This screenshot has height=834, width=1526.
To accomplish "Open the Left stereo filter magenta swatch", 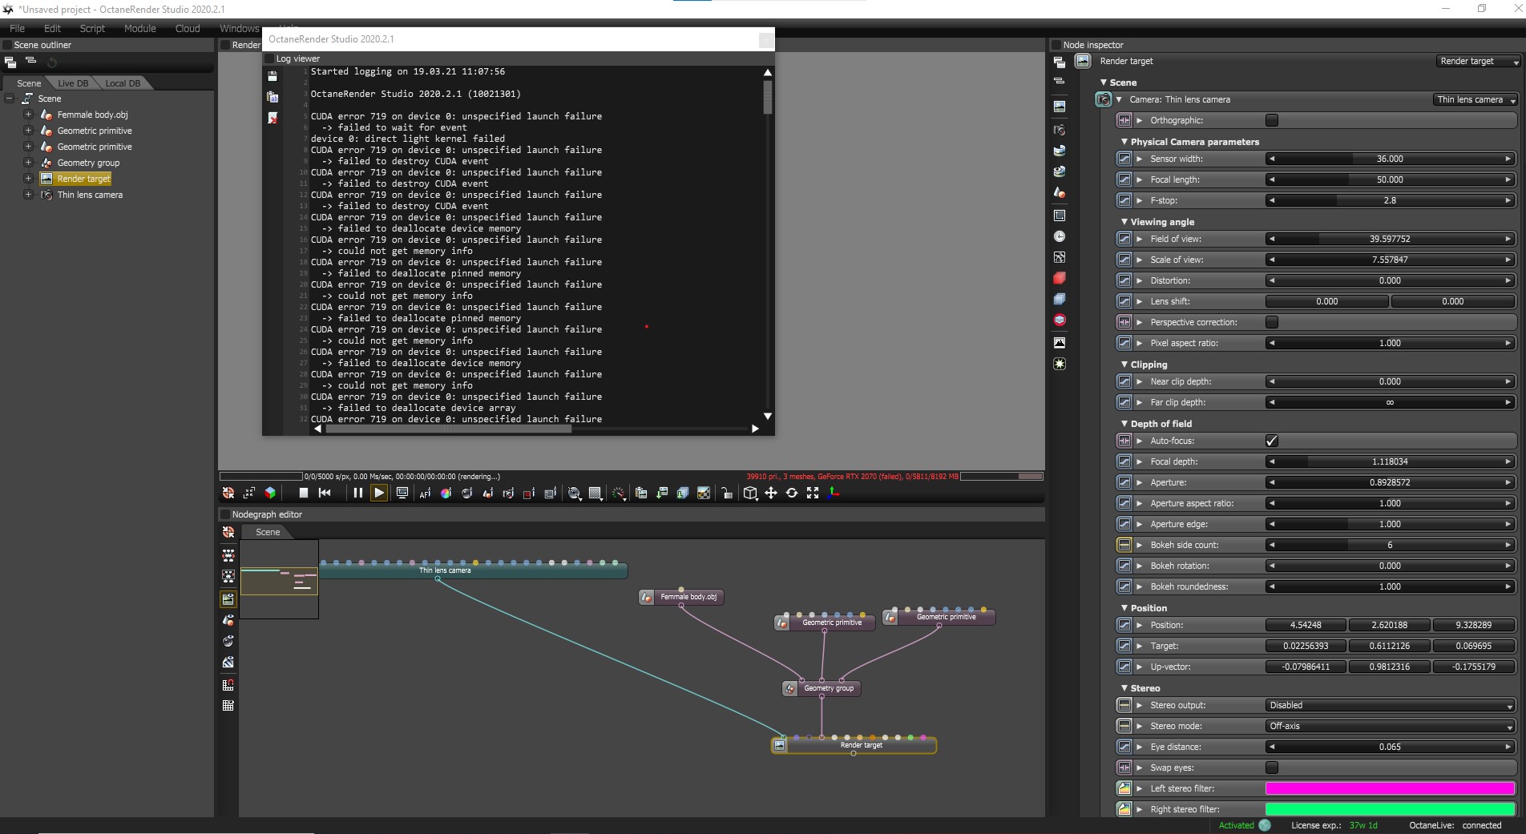I will click(x=1391, y=788).
